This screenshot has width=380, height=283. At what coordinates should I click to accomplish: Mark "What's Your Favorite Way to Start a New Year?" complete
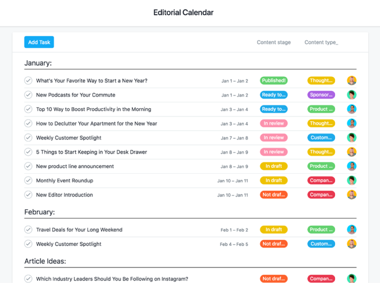coord(28,80)
